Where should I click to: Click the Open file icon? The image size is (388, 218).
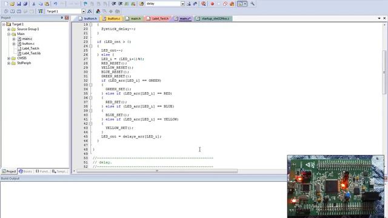12,4
